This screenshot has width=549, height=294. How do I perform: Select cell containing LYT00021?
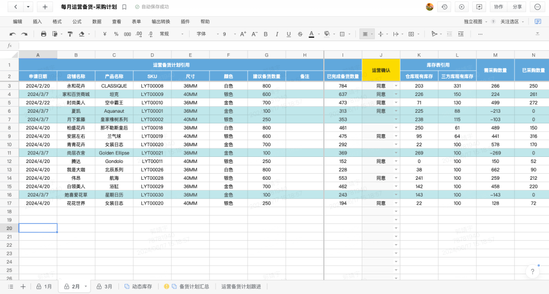152,153
